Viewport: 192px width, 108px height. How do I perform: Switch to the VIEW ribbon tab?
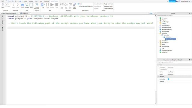[41, 1]
